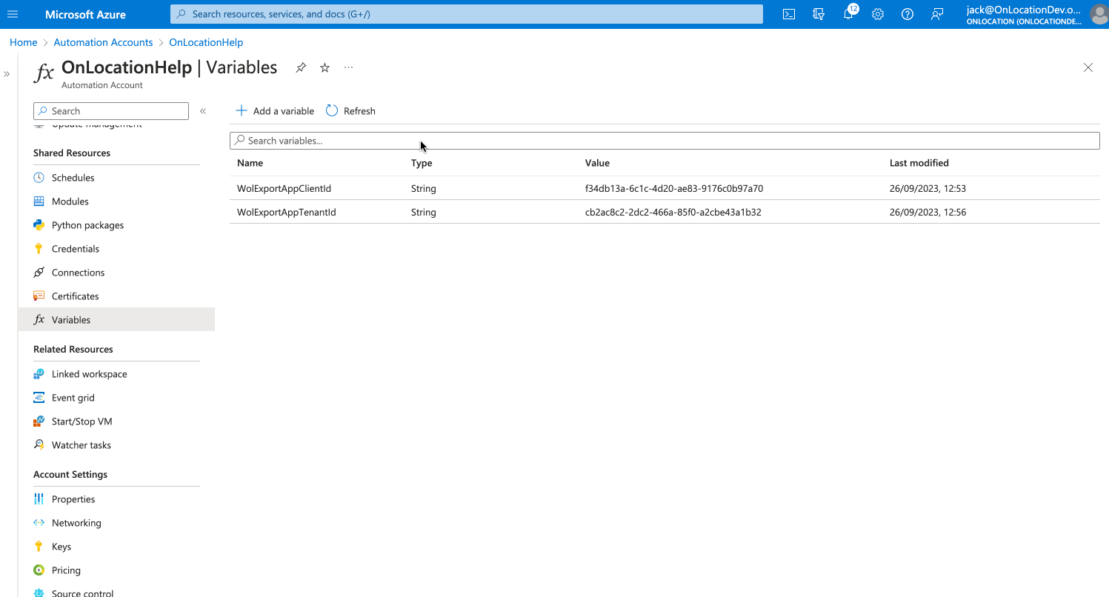Go to Automation Accounts breadcrumb

tap(104, 43)
